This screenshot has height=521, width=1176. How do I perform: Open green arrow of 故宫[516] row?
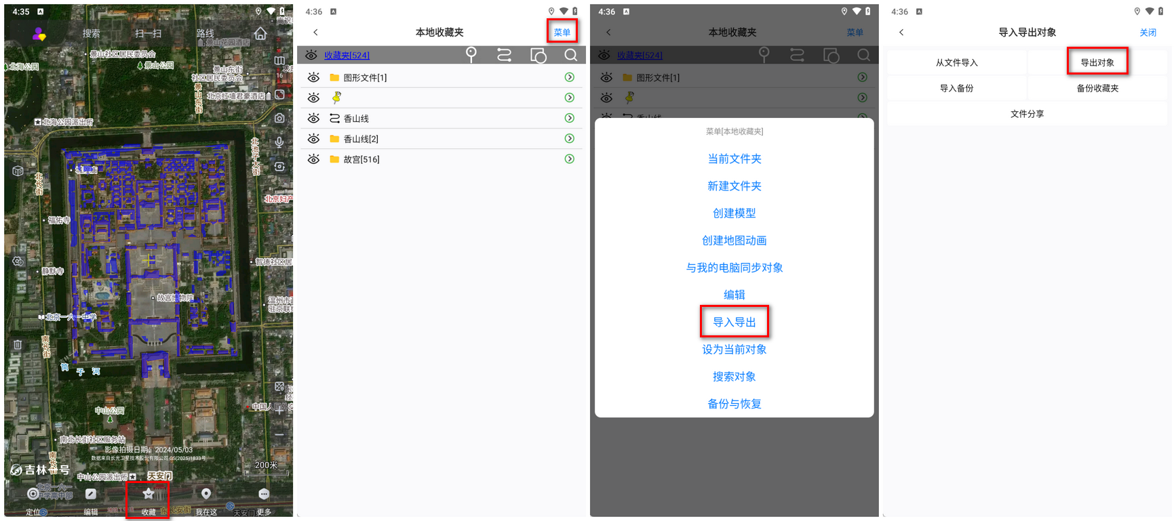570,159
